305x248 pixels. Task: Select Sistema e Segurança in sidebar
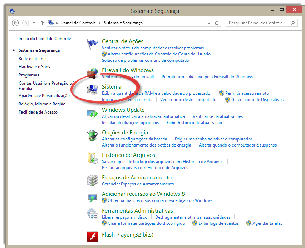pyautogui.click(x=39, y=50)
